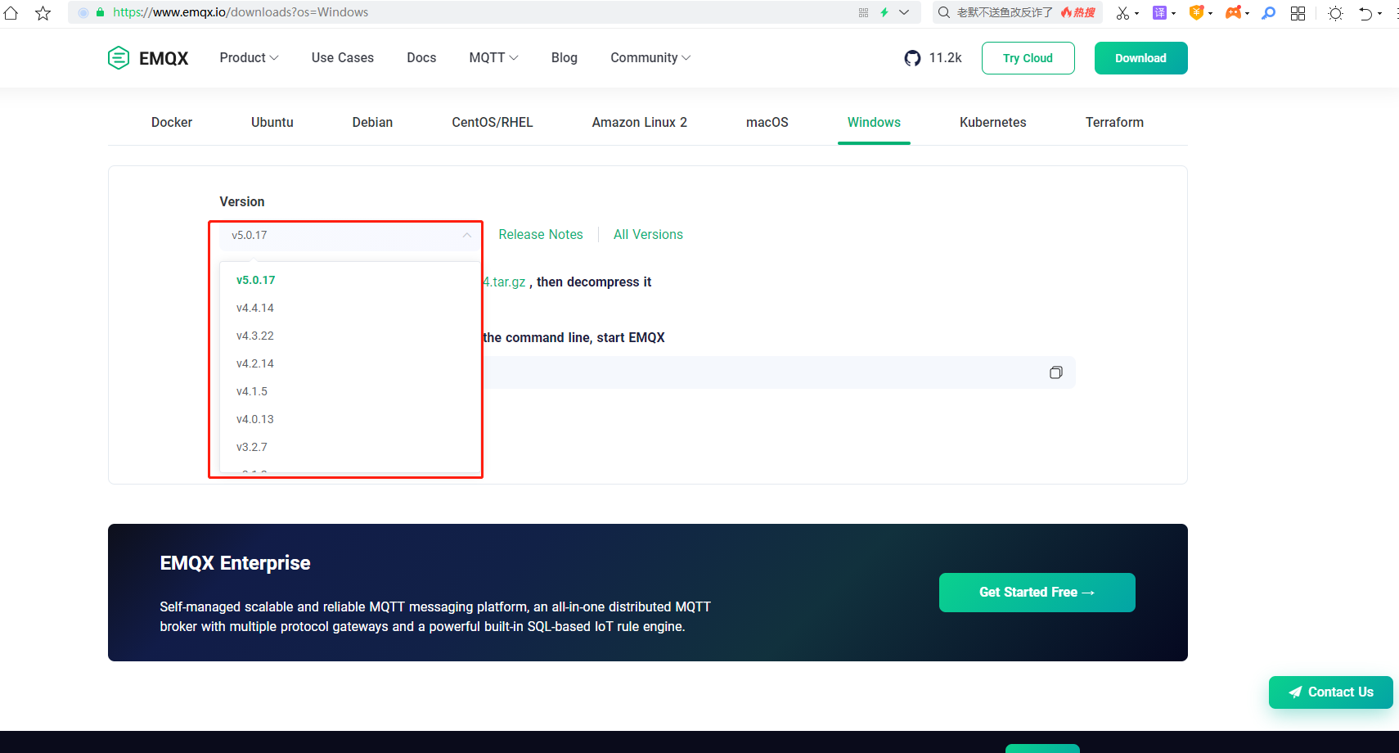Click the Contact Us button
Screen dimensions: 1399x753
1331,692
